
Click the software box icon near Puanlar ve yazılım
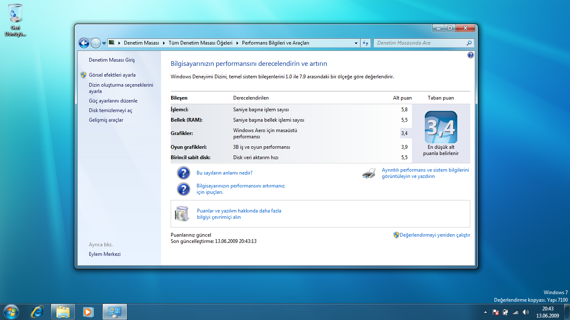pyautogui.click(x=182, y=214)
